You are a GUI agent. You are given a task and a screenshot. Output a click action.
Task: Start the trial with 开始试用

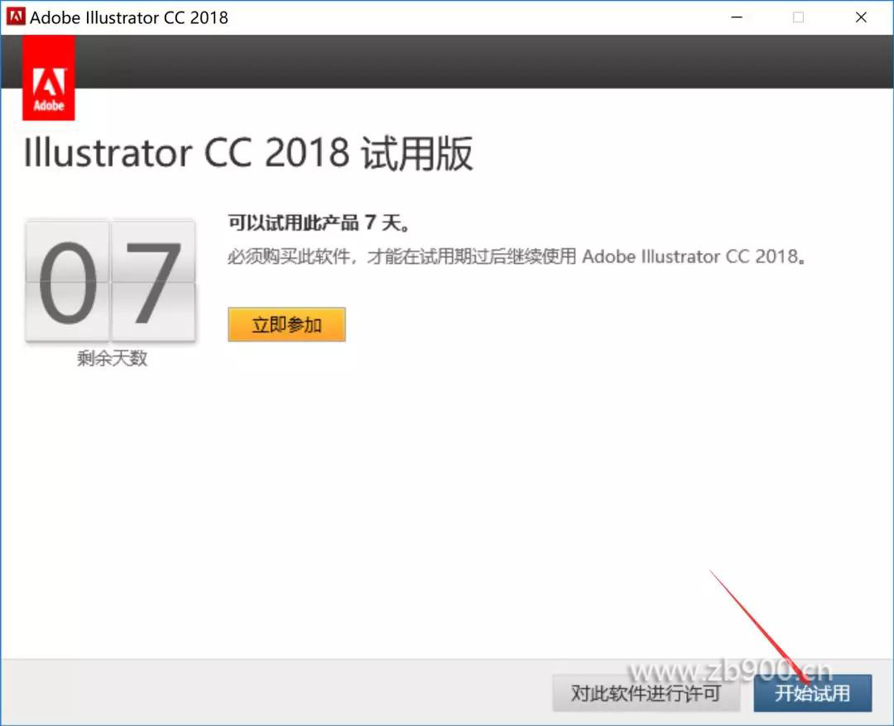[x=812, y=693]
